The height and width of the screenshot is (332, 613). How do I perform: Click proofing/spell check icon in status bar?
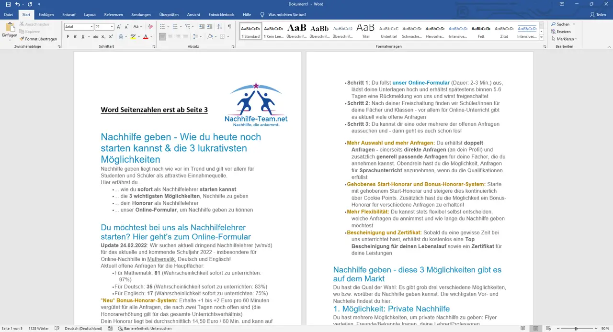click(57, 329)
